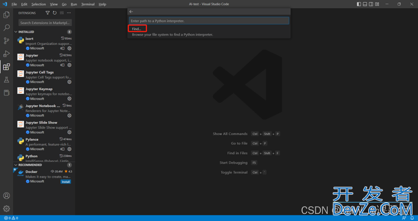Open the Explorer view in activity bar
The image size is (418, 221).
coord(7,15)
